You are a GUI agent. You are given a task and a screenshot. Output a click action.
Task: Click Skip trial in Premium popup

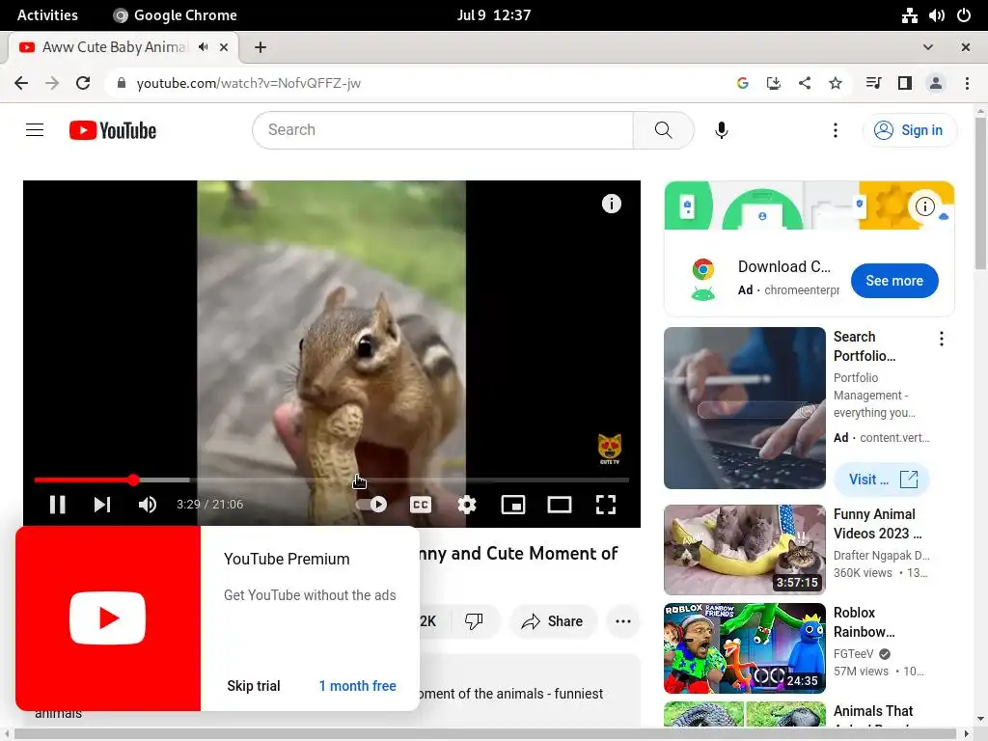(x=254, y=686)
